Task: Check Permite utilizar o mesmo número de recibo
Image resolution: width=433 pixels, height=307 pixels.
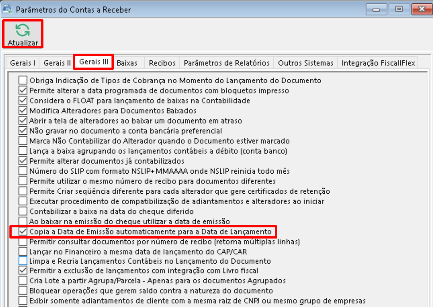Action: (23, 181)
